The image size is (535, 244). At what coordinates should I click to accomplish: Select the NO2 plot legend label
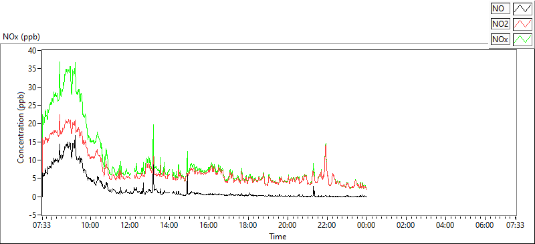click(x=500, y=24)
